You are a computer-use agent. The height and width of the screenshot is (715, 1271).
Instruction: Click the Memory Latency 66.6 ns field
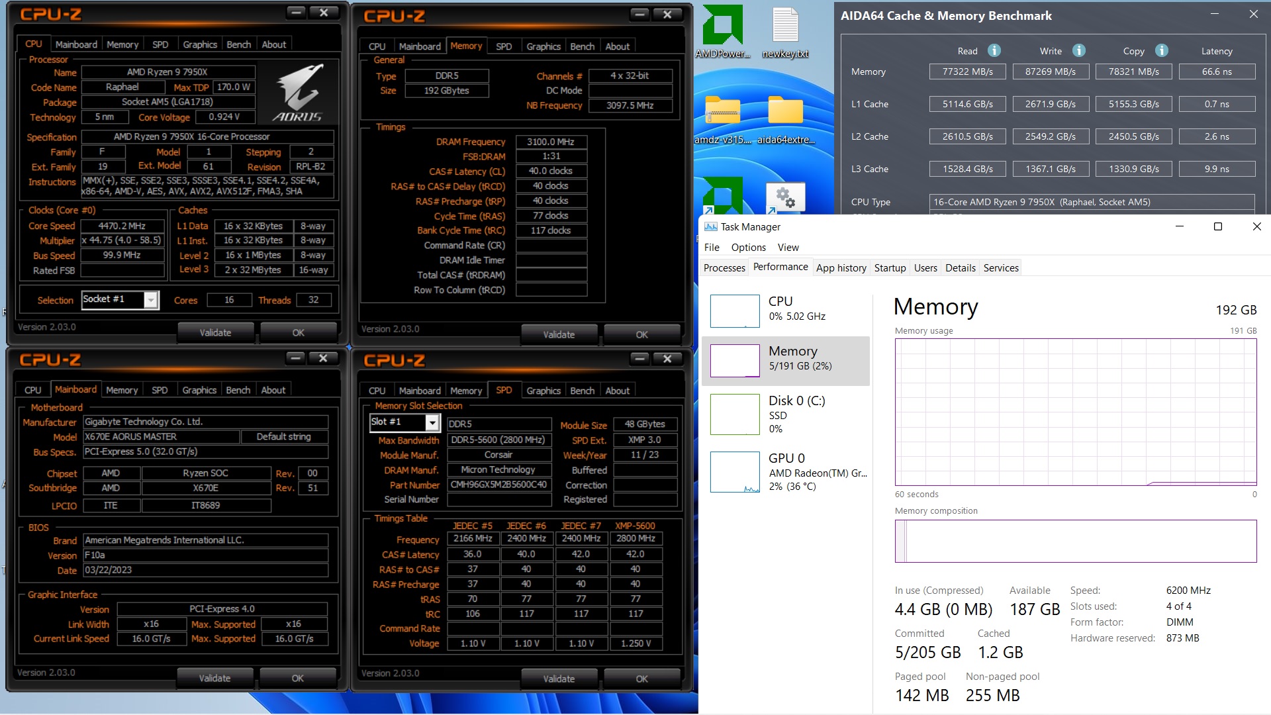click(x=1217, y=71)
